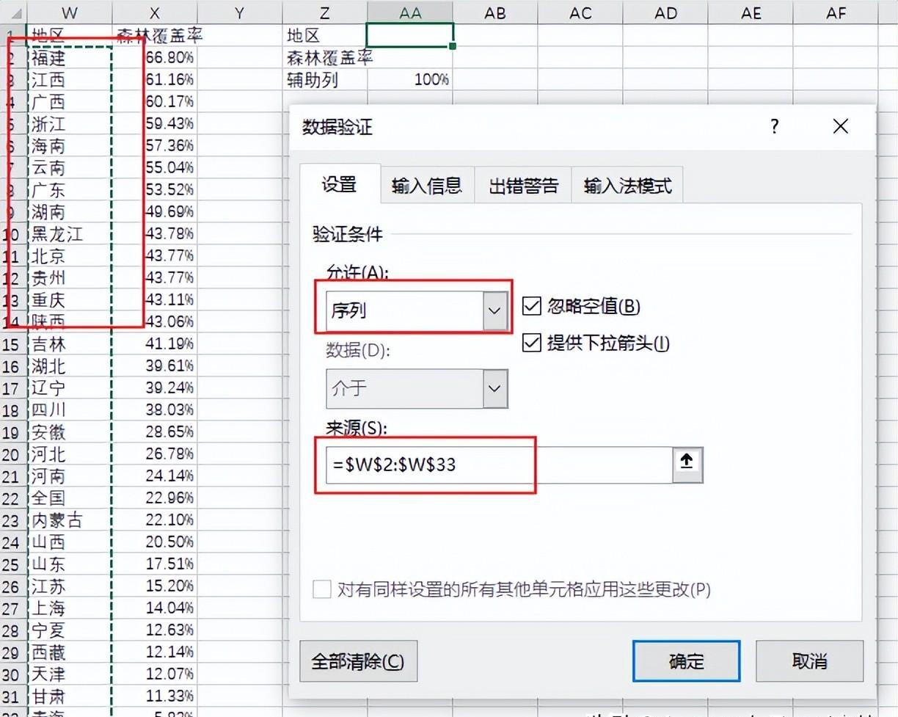Select column header AB

(x=495, y=12)
